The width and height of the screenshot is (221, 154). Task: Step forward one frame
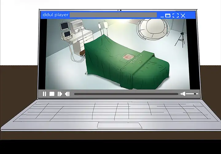(x=60, y=94)
